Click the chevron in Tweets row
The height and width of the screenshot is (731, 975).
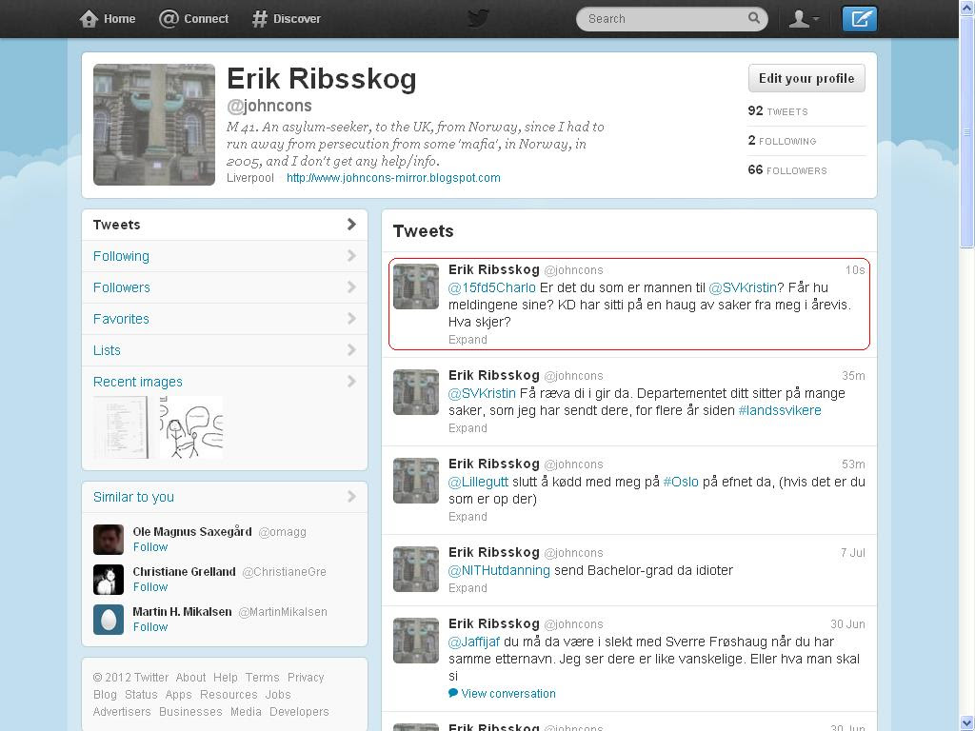click(x=351, y=224)
